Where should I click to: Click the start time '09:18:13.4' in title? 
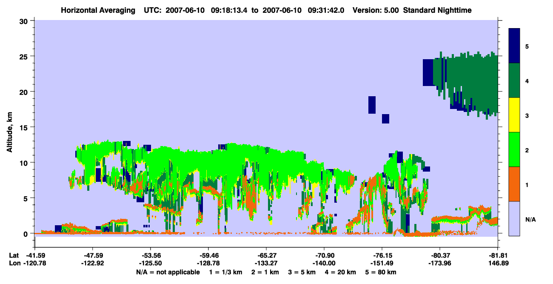coord(229,10)
